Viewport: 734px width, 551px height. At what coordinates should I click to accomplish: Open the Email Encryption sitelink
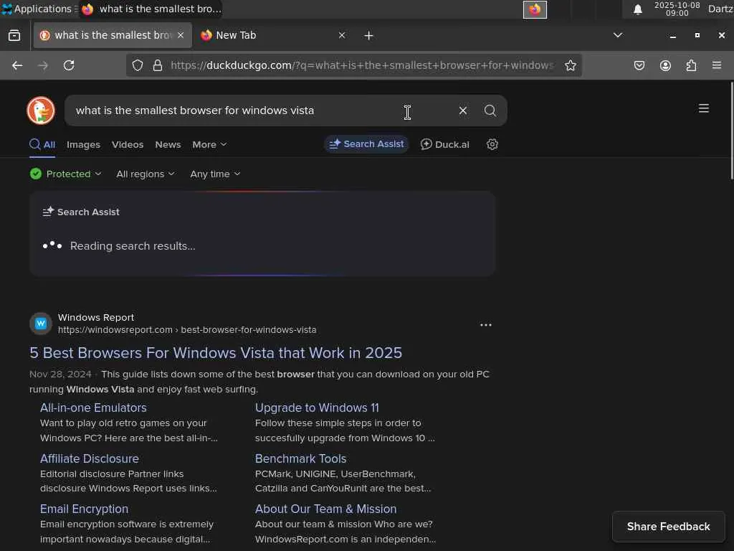tap(84, 509)
